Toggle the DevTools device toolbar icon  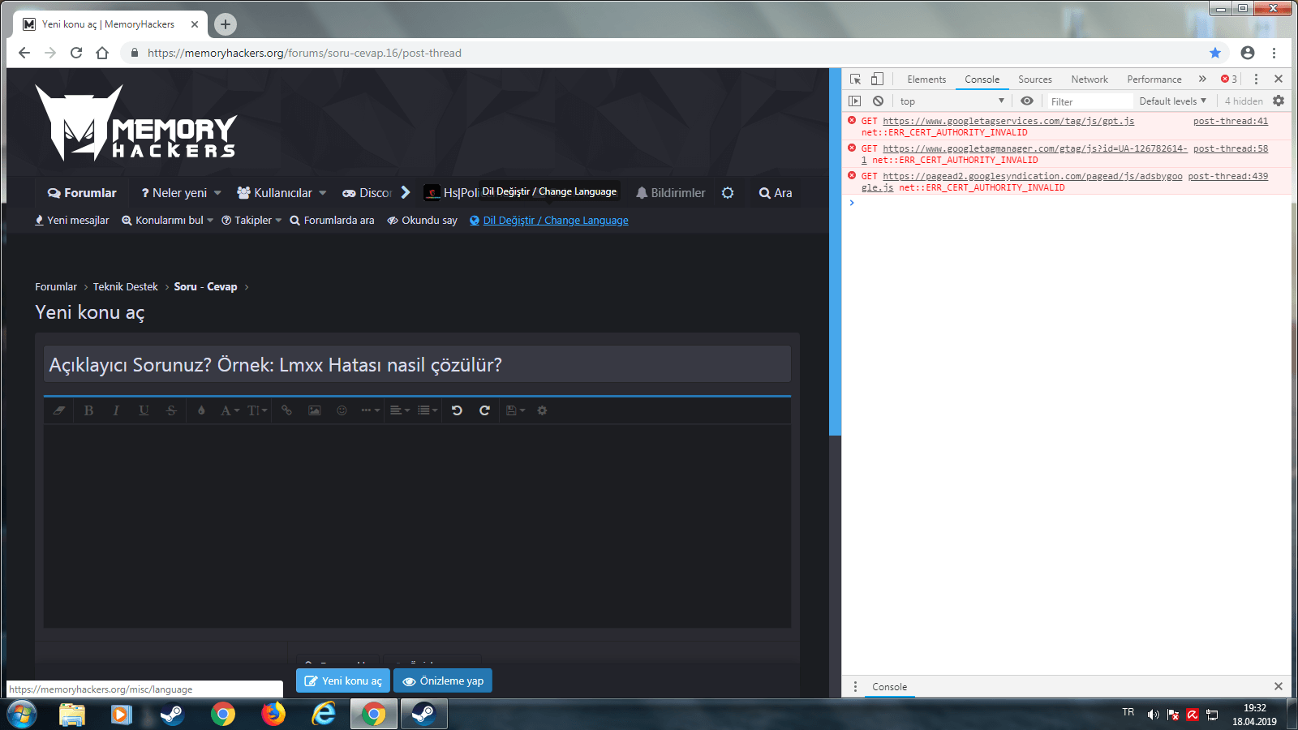(x=877, y=79)
